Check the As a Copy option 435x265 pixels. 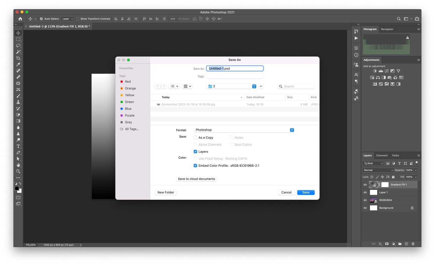point(195,138)
